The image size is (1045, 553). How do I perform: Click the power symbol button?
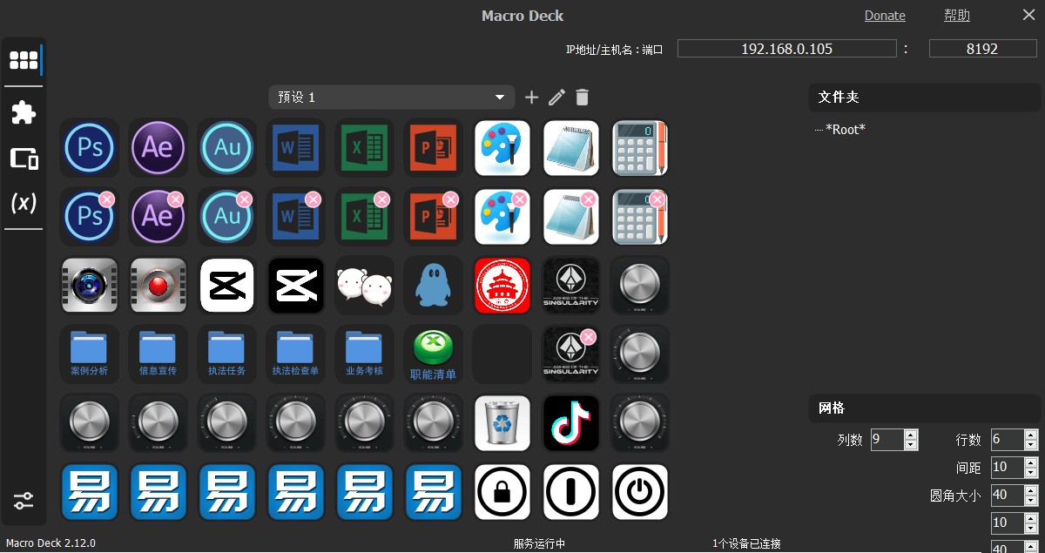point(640,492)
